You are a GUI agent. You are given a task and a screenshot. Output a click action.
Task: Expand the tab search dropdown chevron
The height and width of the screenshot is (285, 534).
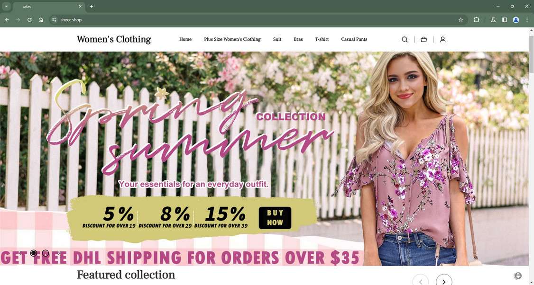(6, 6)
